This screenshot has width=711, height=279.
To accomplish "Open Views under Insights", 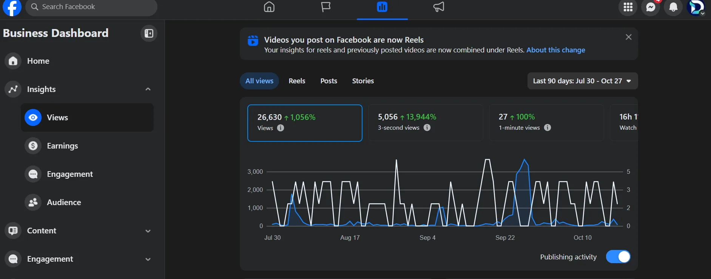I will click(87, 118).
